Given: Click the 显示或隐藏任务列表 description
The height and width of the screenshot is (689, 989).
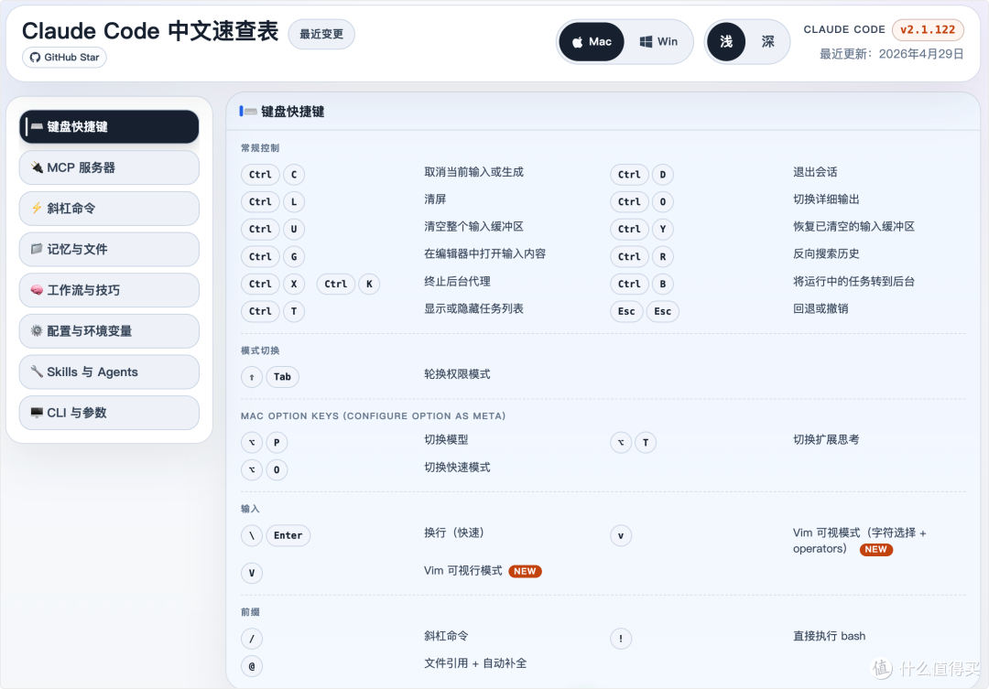Looking at the screenshot, I should [x=473, y=309].
